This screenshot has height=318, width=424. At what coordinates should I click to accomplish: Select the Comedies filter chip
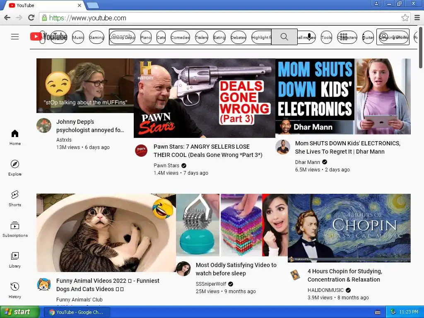[180, 37]
